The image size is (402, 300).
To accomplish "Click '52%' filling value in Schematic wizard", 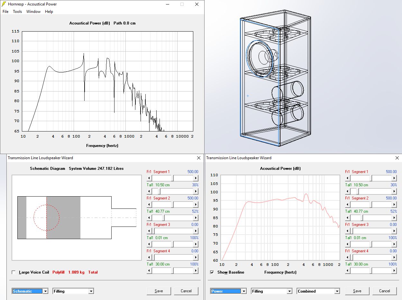I will 195,211.
